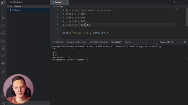
Task: Switch to КОНСОЛЬ ОТЛАДКИ tab
Action: pos(99,42)
